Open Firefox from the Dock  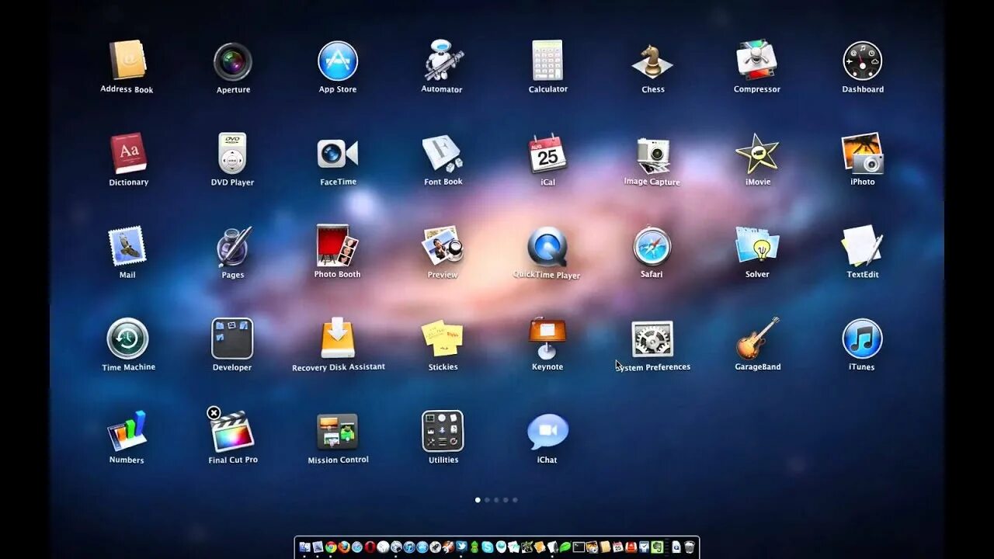(x=344, y=547)
